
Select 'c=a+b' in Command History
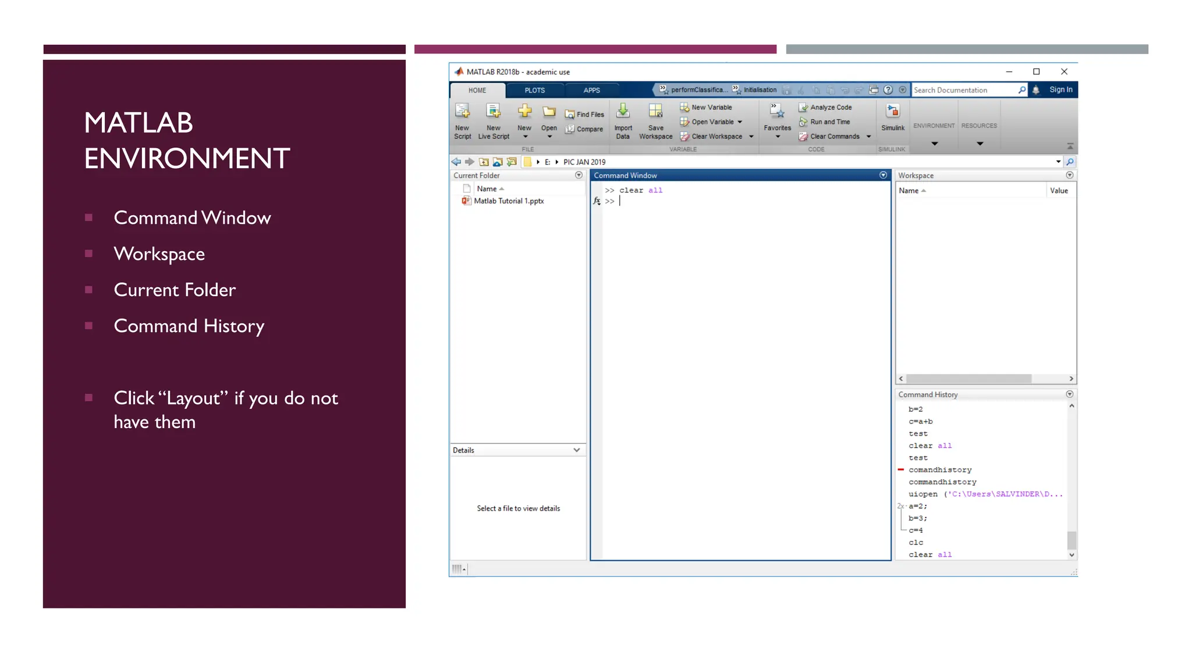click(x=920, y=422)
